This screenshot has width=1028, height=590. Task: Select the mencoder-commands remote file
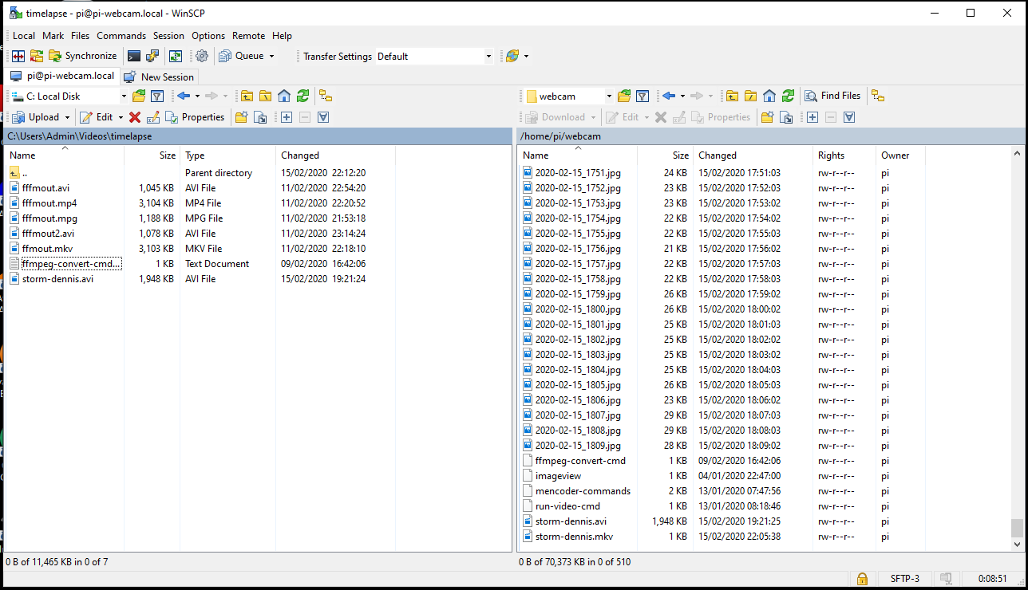tap(583, 491)
